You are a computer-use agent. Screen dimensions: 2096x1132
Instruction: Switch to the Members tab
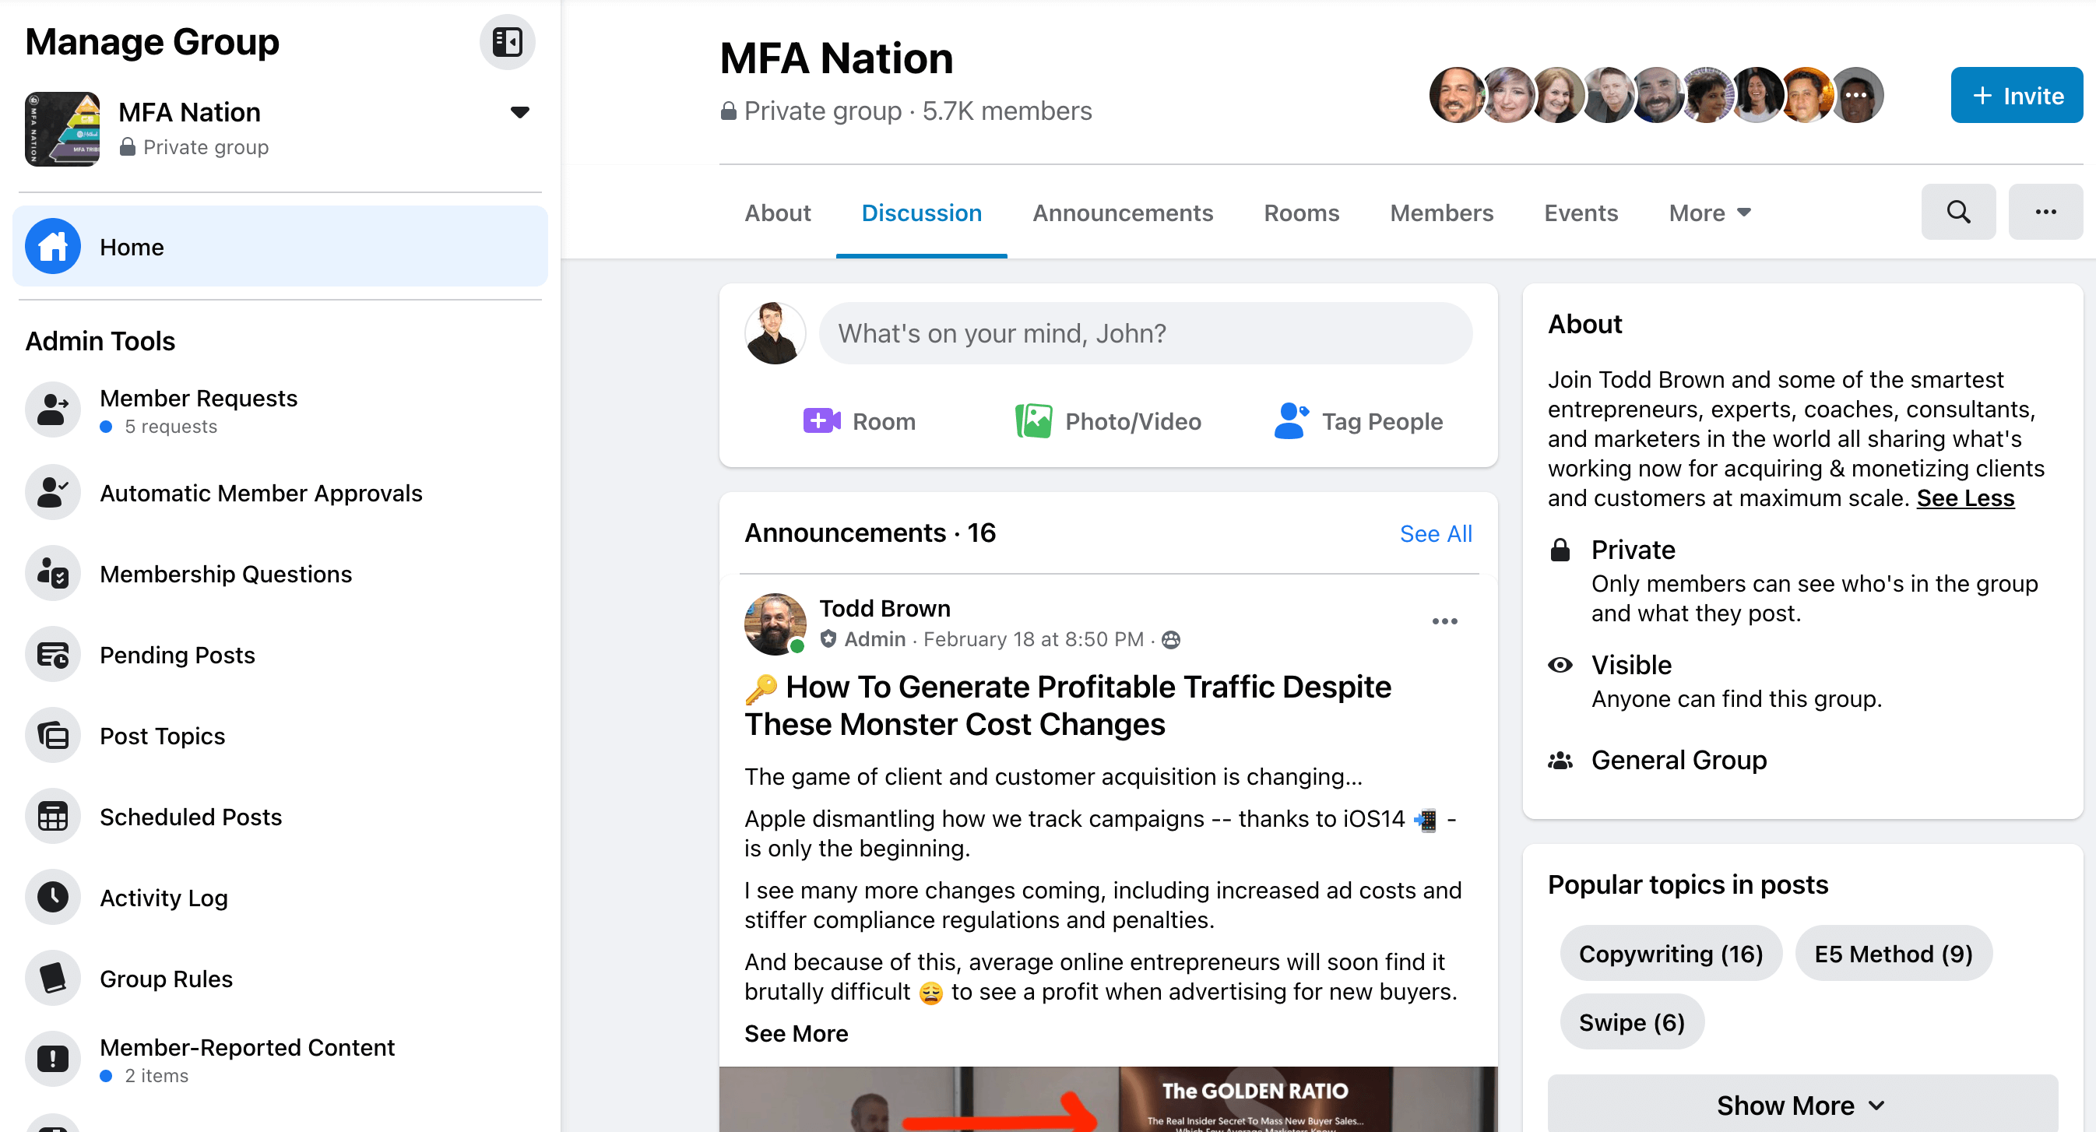(1441, 213)
